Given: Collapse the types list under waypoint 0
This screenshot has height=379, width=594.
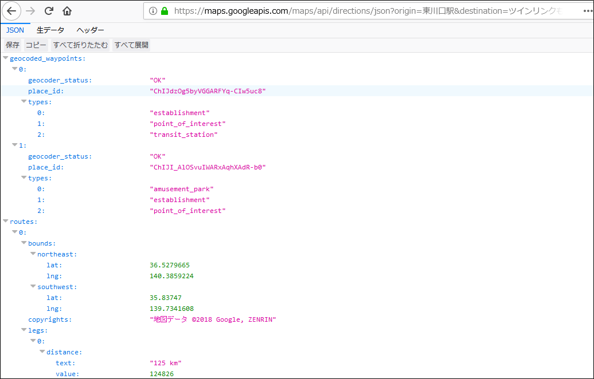Looking at the screenshot, I should (x=24, y=101).
